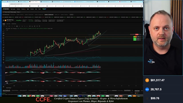Viewport: 183px width, 103px height.
Task: Click the Phemex logo in the header
Action: coord(6,9)
